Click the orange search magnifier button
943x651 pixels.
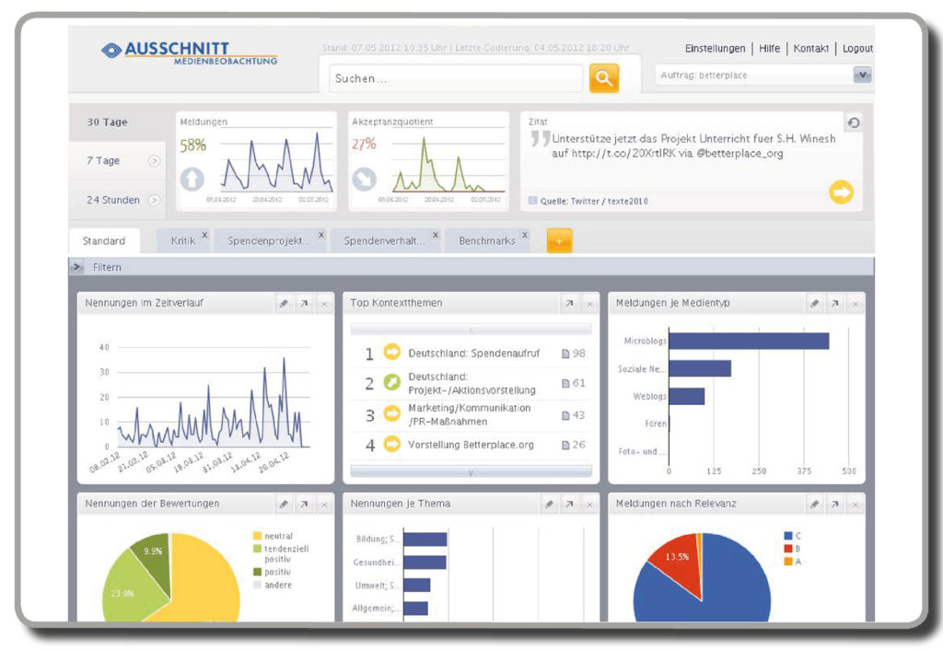click(604, 78)
